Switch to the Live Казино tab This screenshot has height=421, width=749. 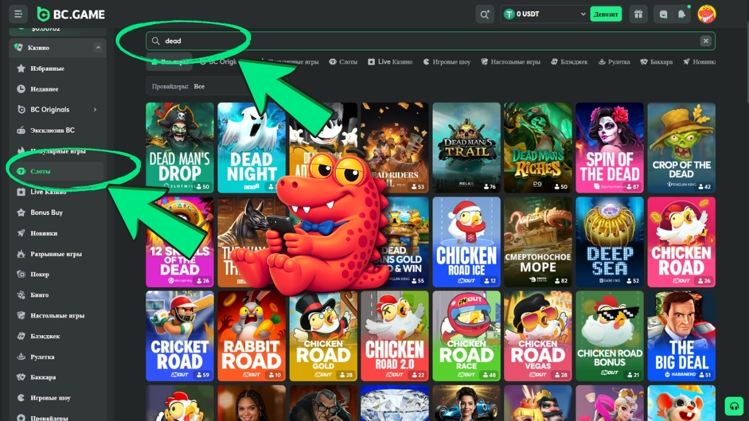[x=390, y=62]
